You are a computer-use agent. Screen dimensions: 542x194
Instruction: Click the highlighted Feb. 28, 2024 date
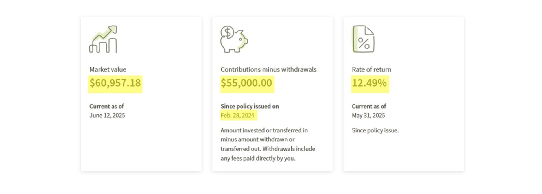tap(237, 116)
